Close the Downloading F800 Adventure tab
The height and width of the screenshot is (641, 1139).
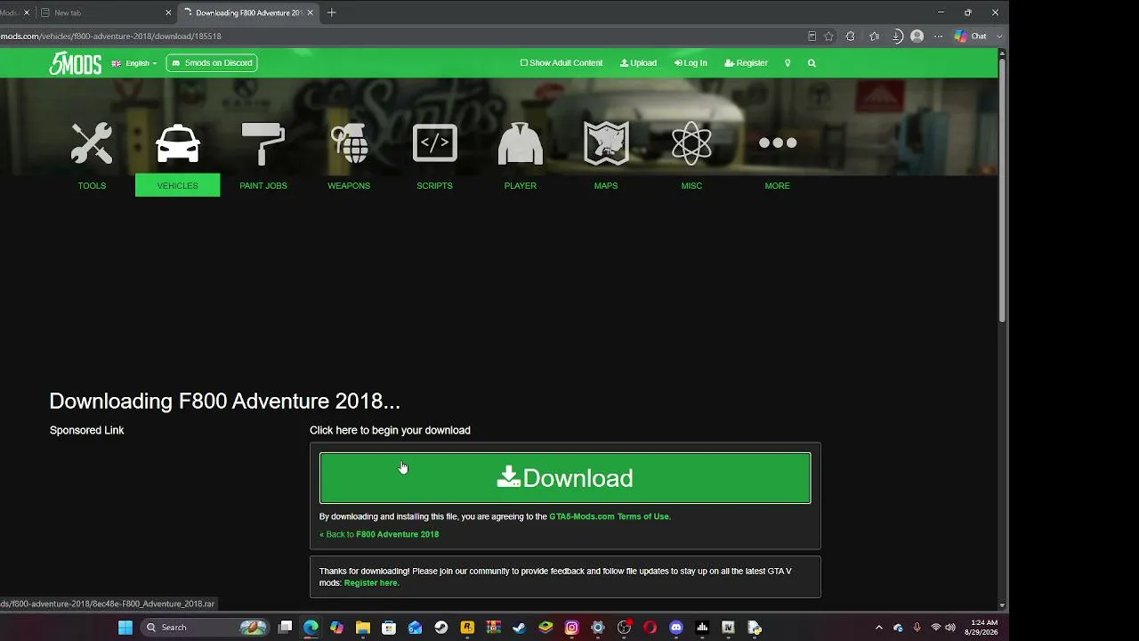click(310, 12)
